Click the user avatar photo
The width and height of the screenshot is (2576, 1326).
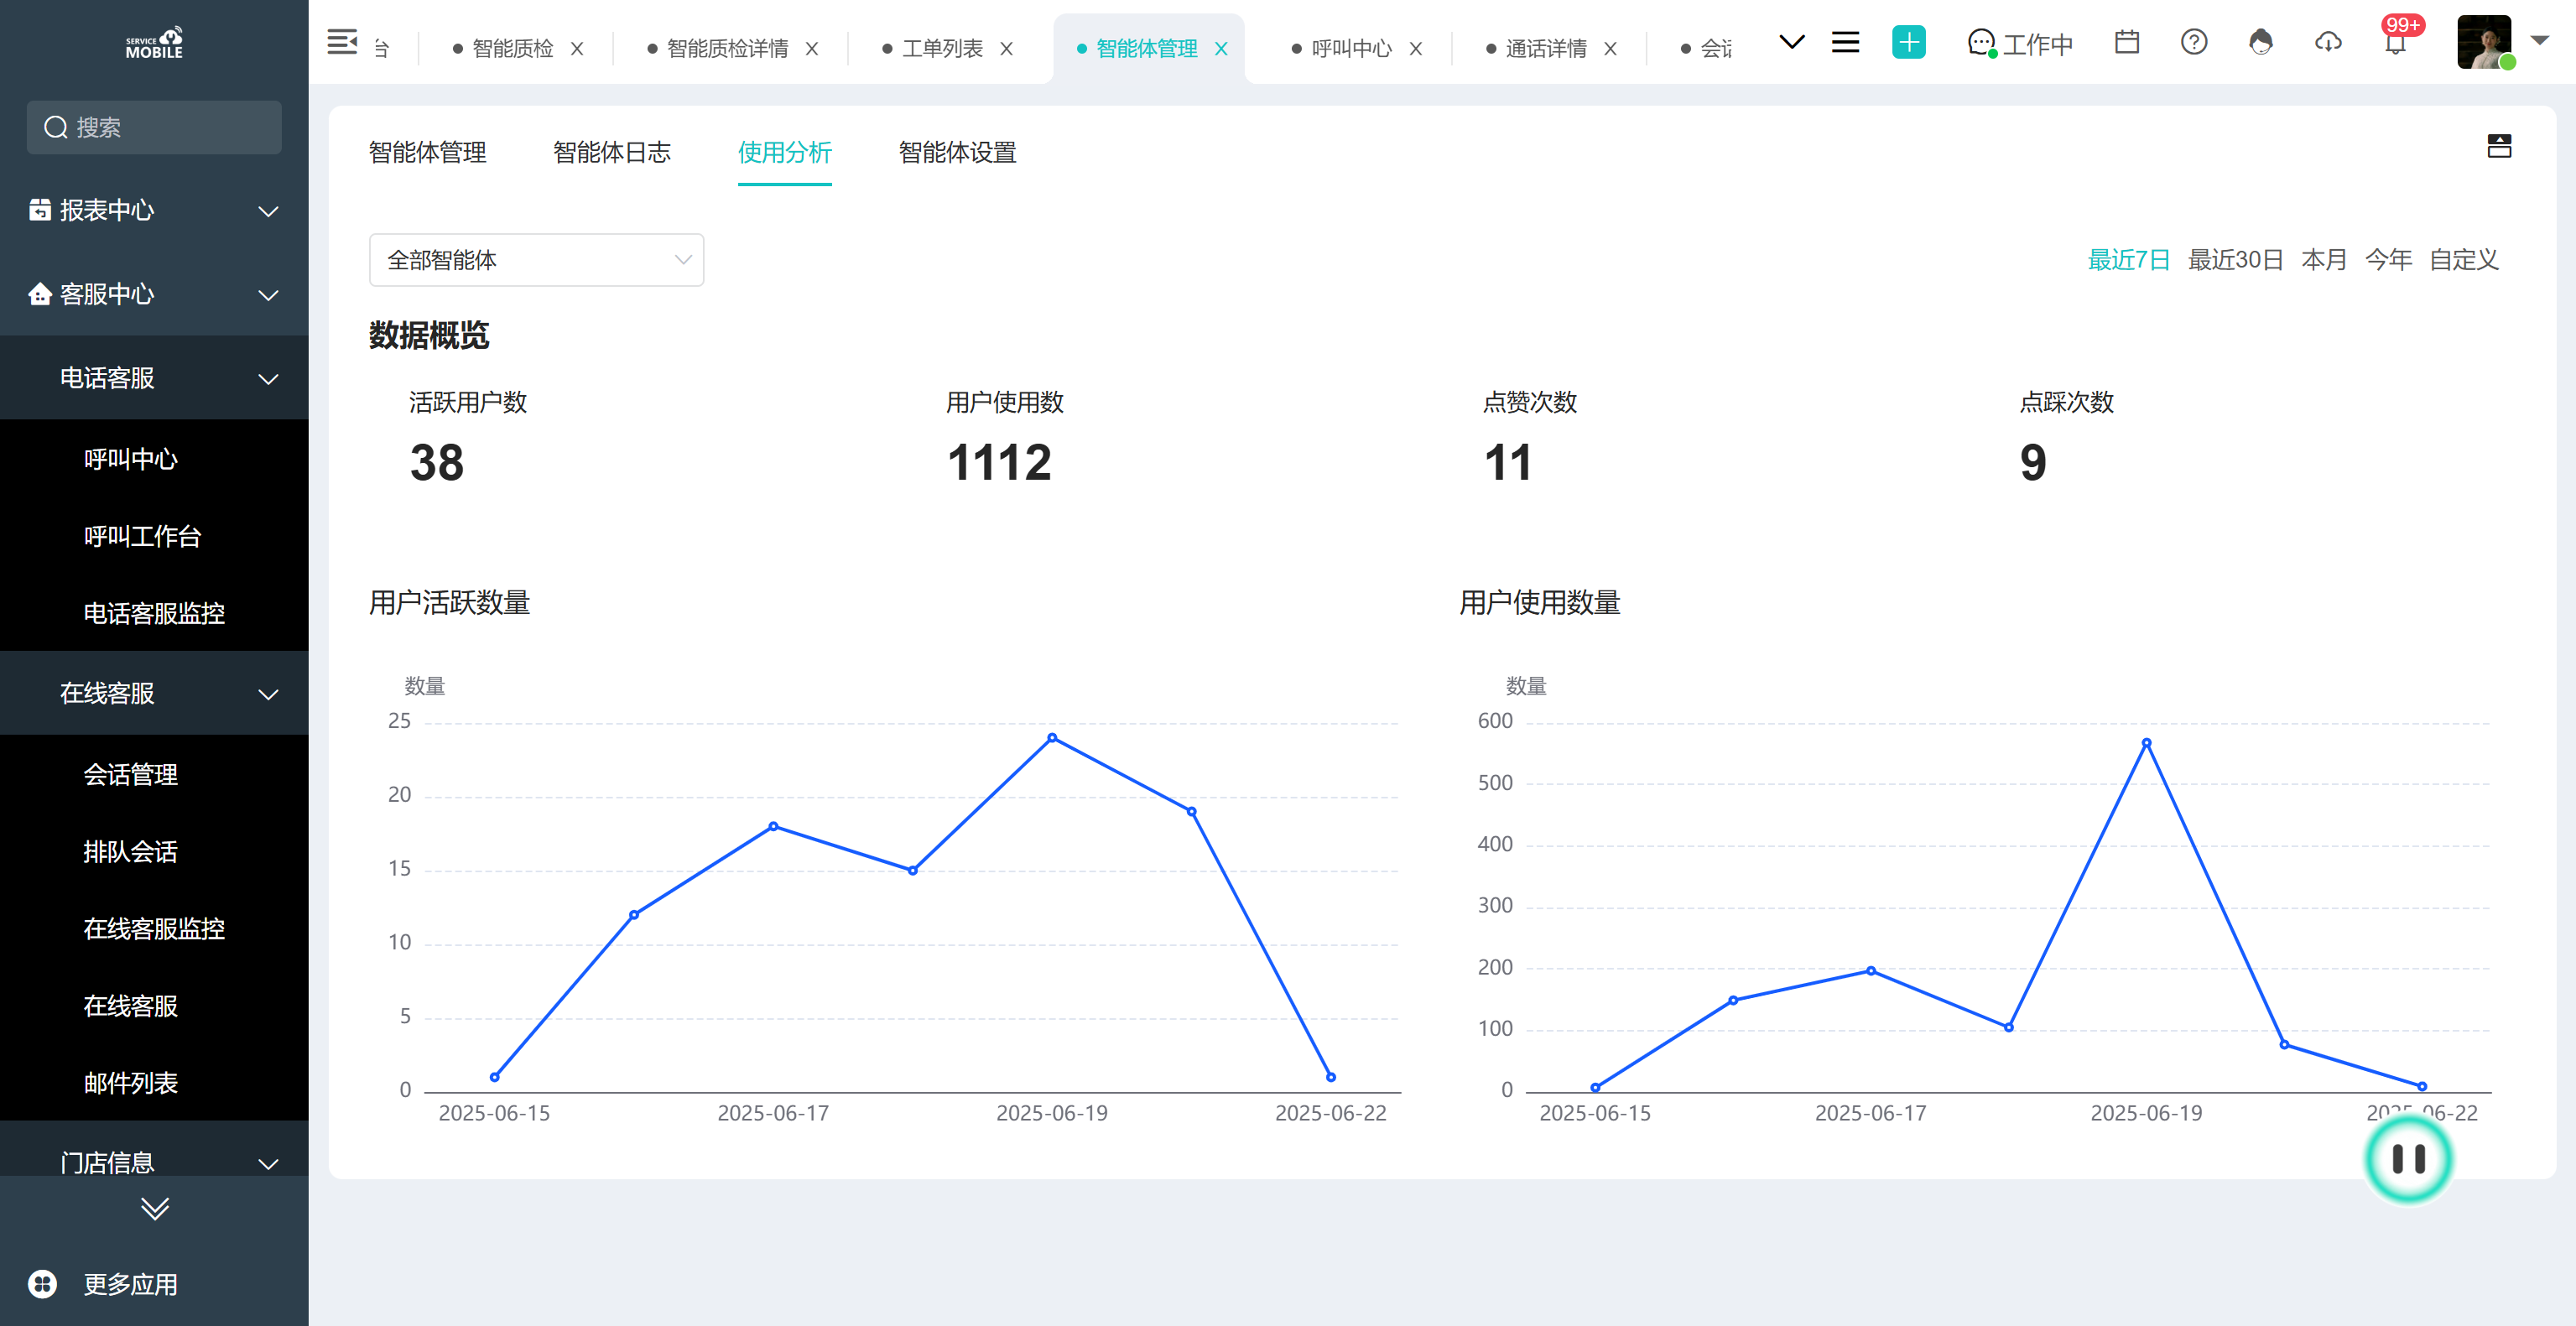(2485, 42)
